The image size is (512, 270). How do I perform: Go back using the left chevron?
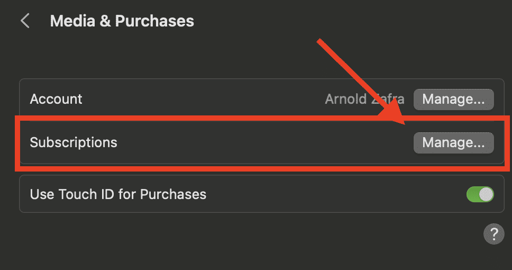25,21
